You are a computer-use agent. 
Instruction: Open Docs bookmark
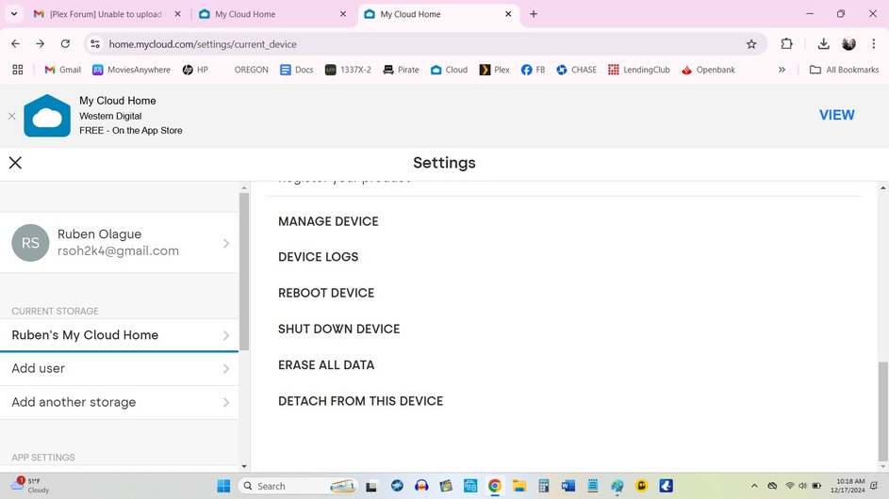[297, 70]
